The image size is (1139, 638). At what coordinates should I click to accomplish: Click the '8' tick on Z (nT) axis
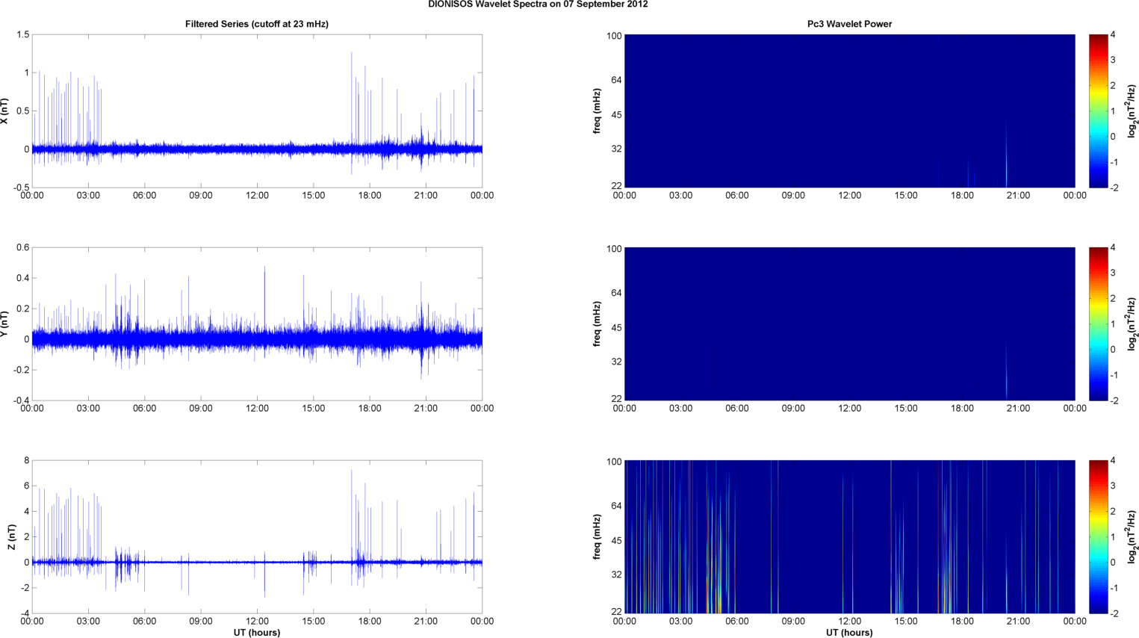point(27,461)
